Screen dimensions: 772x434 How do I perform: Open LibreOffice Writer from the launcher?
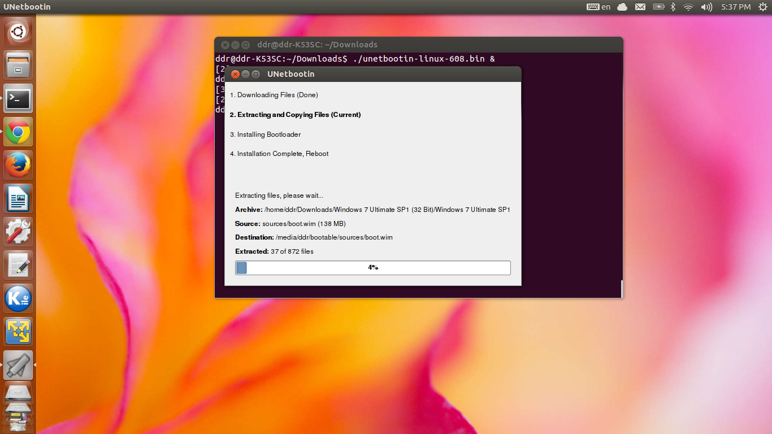[18, 198]
